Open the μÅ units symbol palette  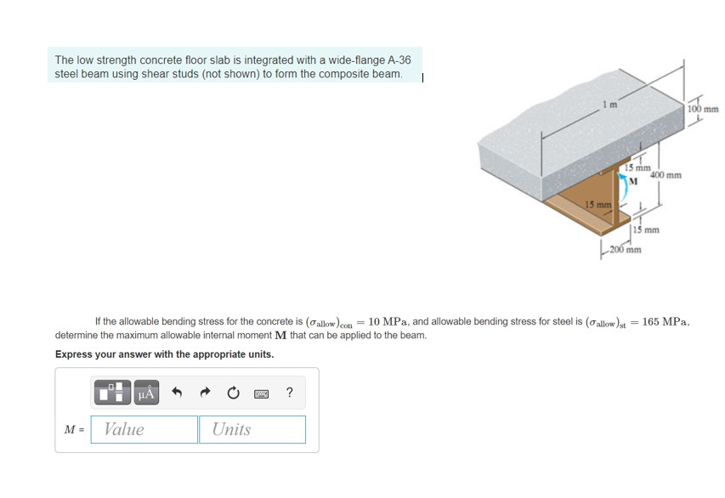coord(144,393)
